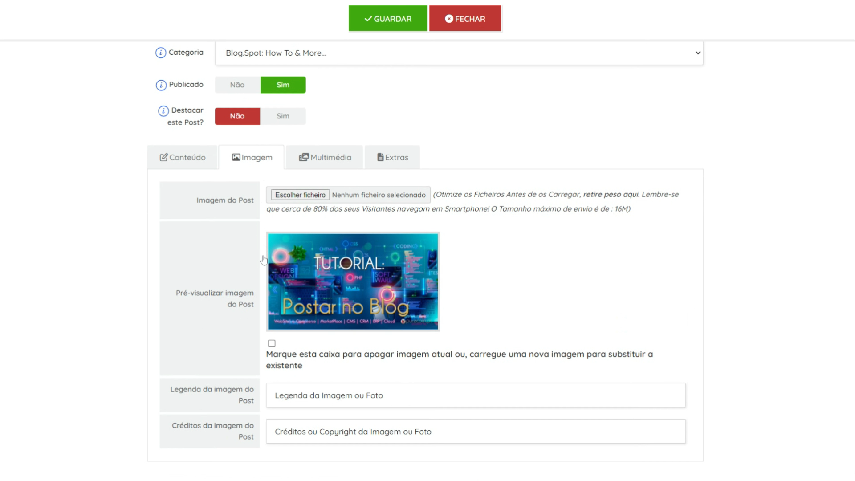Click the Tutorial post image preview
Viewport: 855px width, 481px height.
pos(353,281)
